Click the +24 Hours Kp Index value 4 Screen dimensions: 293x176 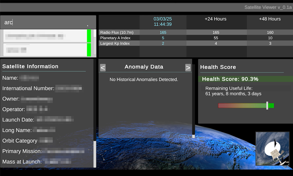(x=216, y=43)
